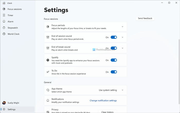Open the App theme dropdown

[111, 90]
